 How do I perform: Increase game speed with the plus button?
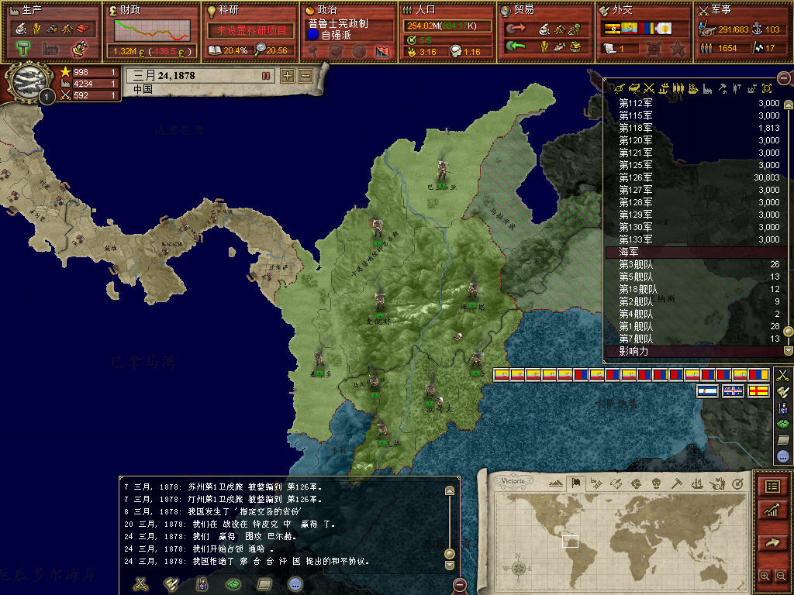tap(288, 76)
